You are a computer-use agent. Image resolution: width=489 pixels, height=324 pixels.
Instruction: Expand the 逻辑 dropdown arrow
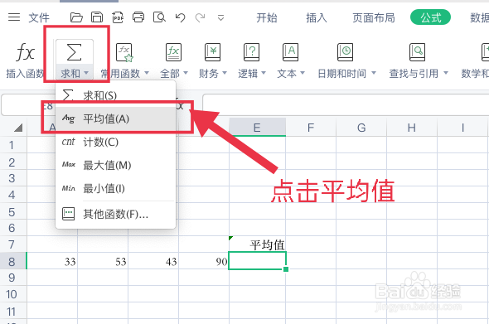tap(264, 74)
